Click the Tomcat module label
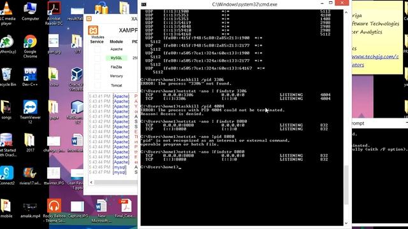 point(116,85)
